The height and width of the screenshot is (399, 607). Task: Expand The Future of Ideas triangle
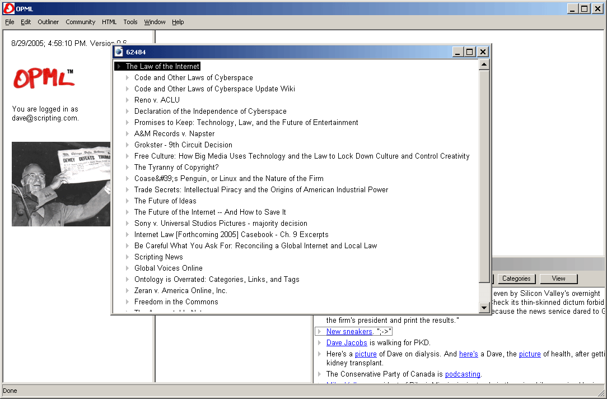pos(128,201)
